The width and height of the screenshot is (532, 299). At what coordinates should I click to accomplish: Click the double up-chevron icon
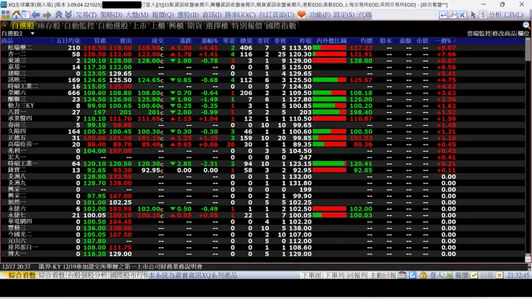click(59, 15)
